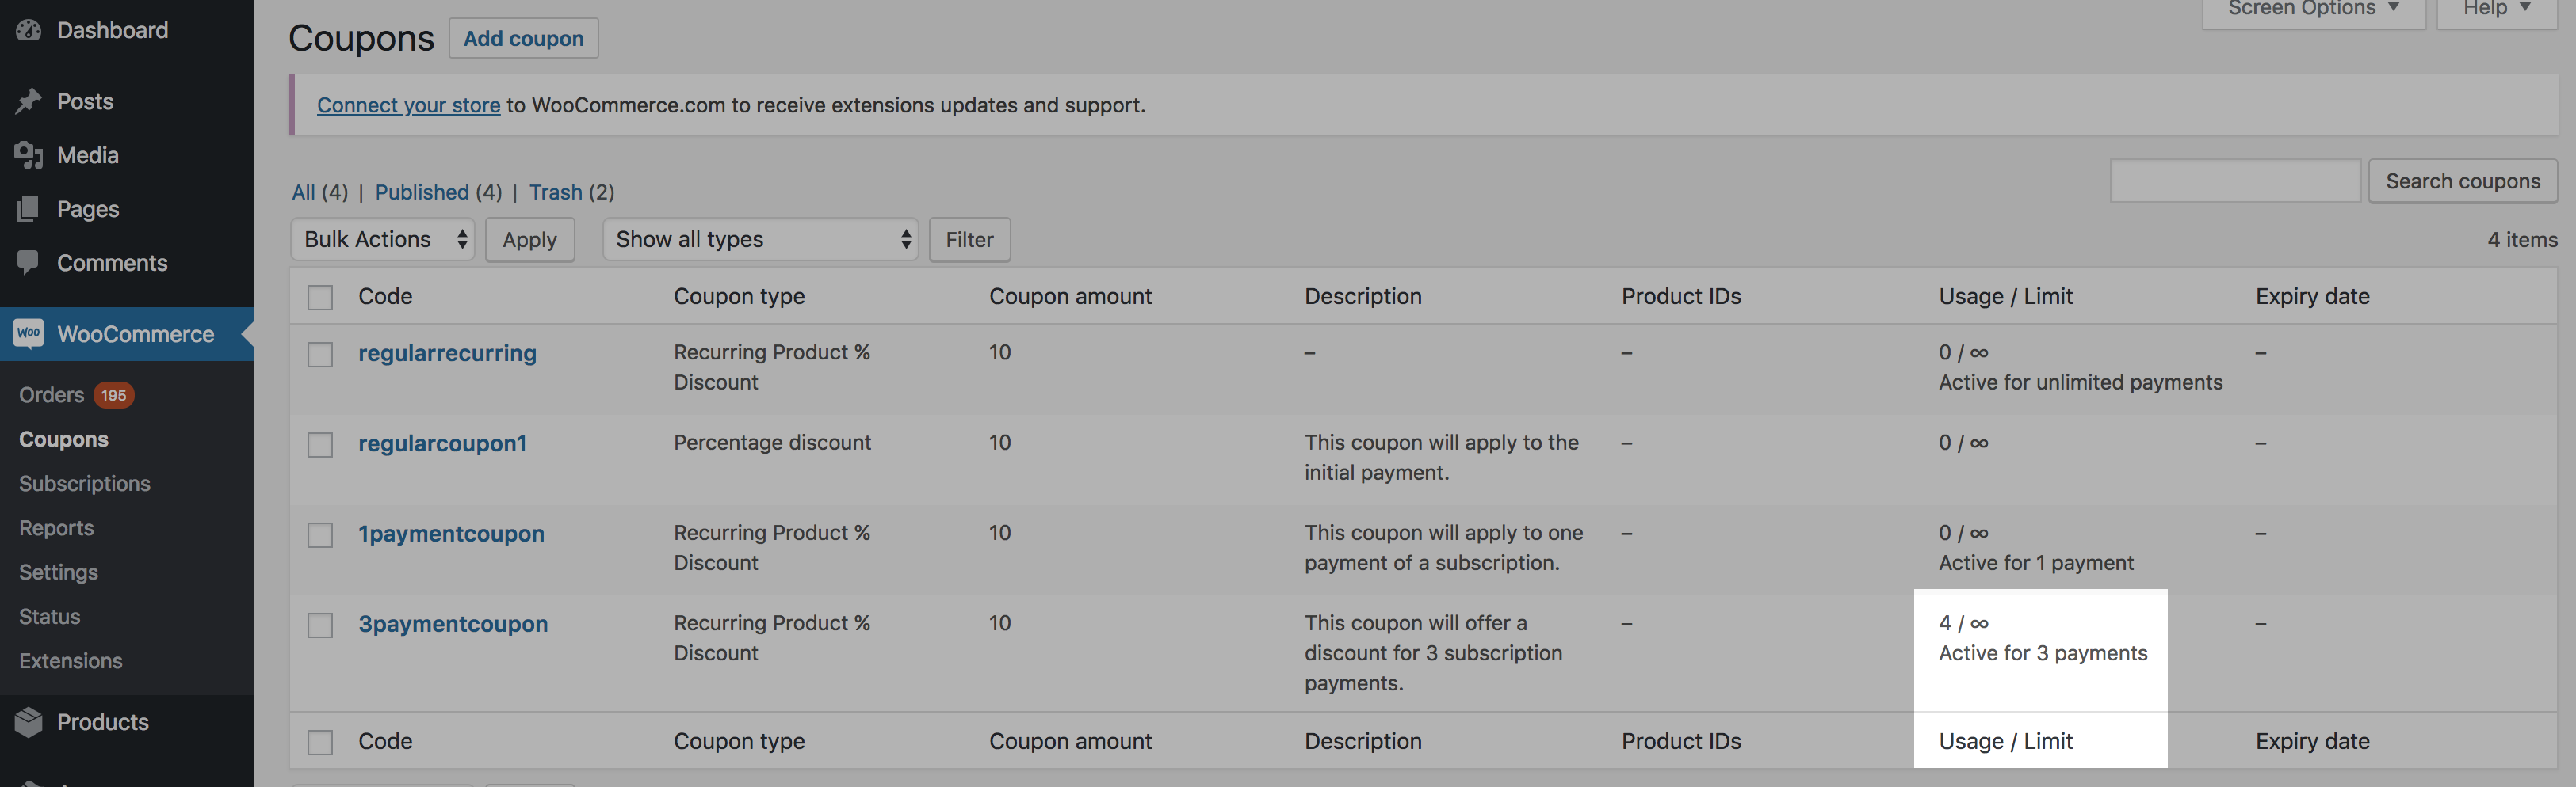The image size is (2576, 787).
Task: Open the 1paymentcoupon coupon link
Action: click(451, 534)
